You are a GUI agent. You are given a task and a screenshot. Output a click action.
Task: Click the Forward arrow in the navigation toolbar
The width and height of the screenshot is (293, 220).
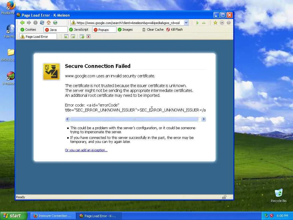[x=29, y=23]
